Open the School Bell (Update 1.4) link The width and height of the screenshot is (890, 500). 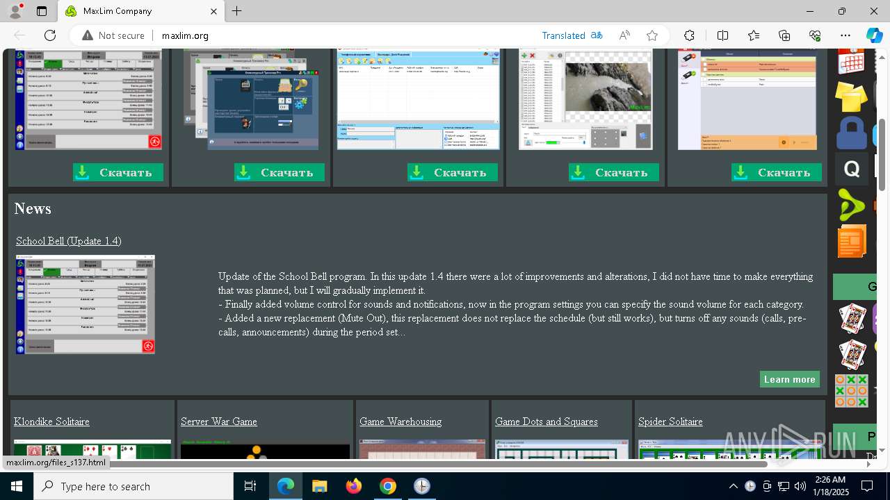pos(69,241)
